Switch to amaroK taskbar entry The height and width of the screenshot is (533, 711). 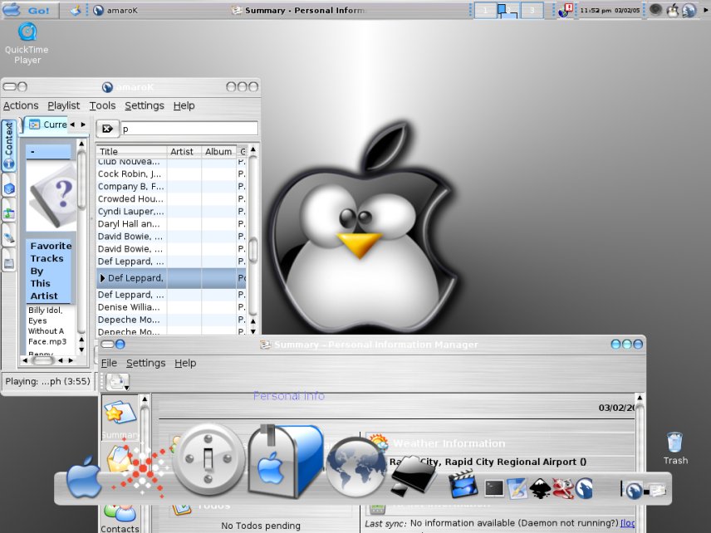pos(115,10)
